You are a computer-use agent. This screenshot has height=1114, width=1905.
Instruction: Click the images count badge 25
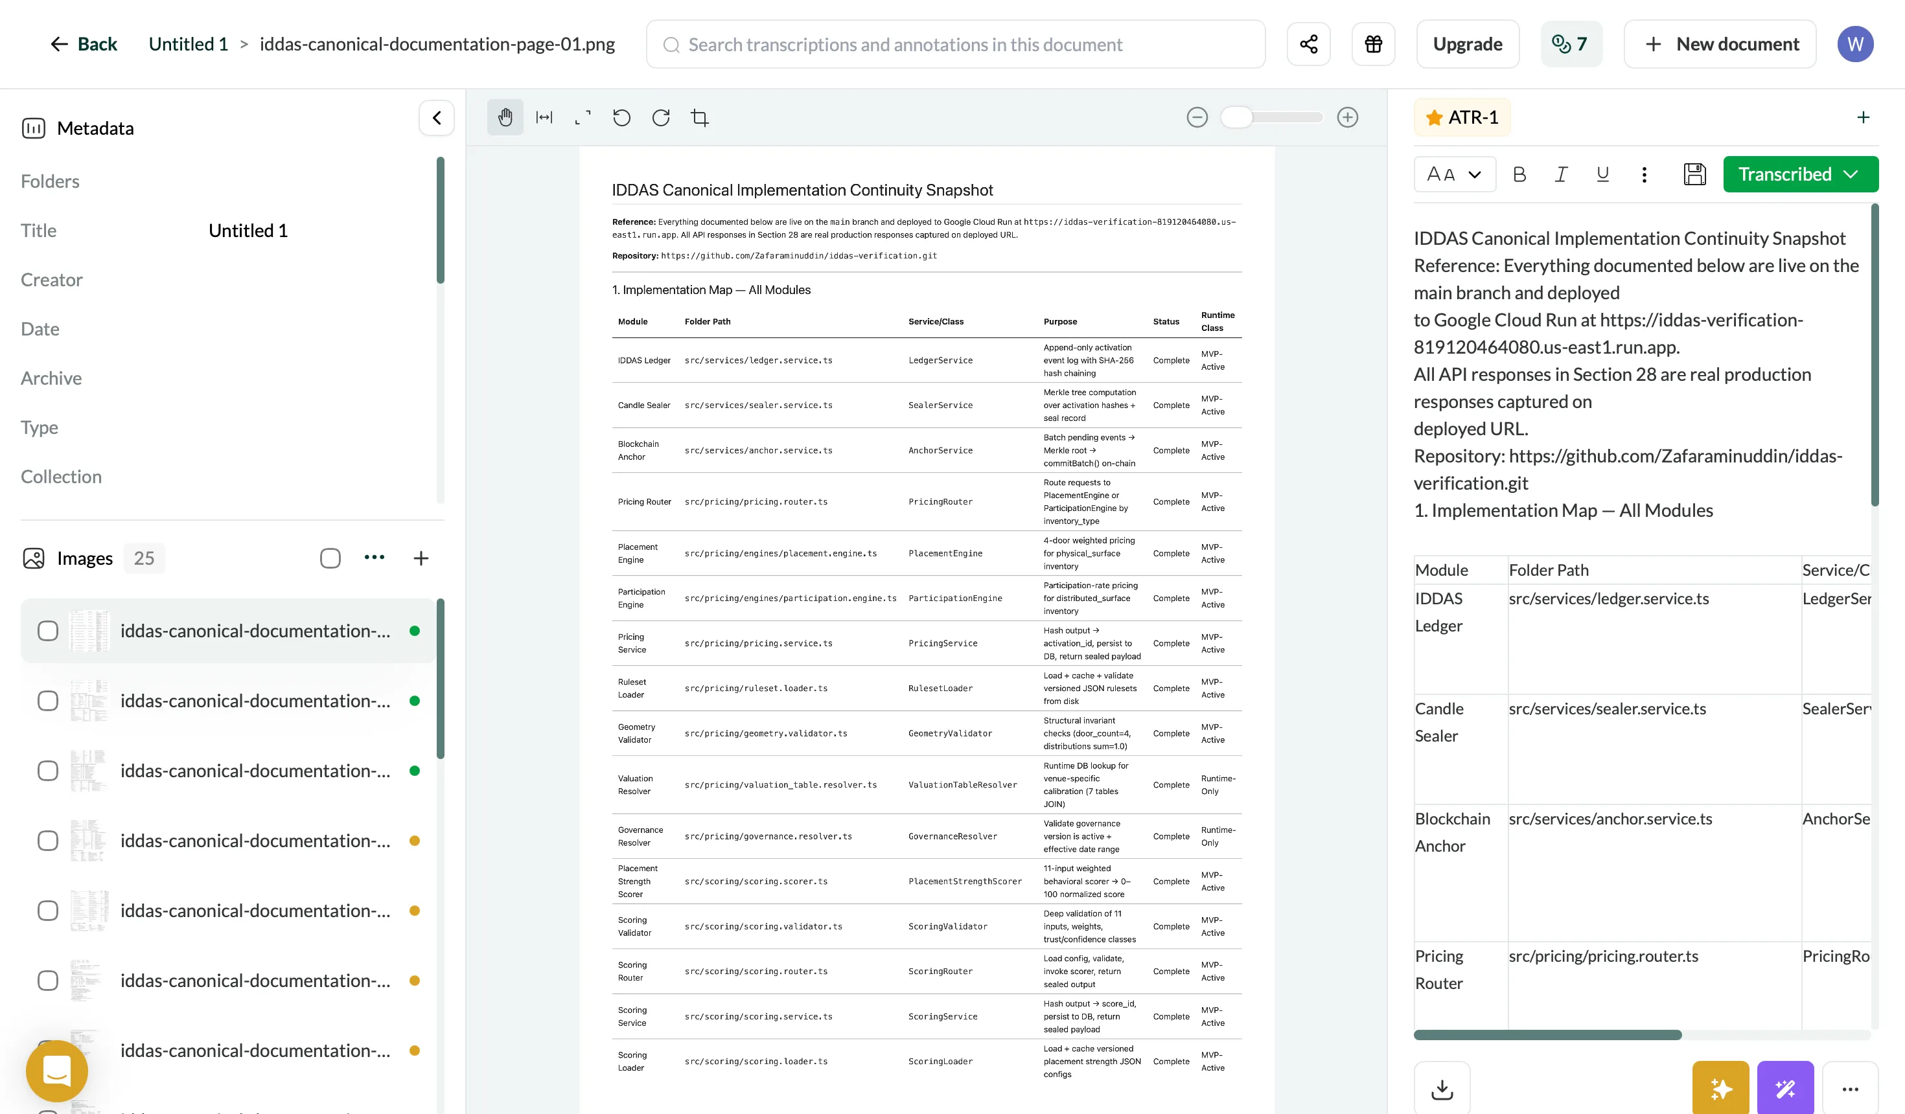pyautogui.click(x=144, y=558)
